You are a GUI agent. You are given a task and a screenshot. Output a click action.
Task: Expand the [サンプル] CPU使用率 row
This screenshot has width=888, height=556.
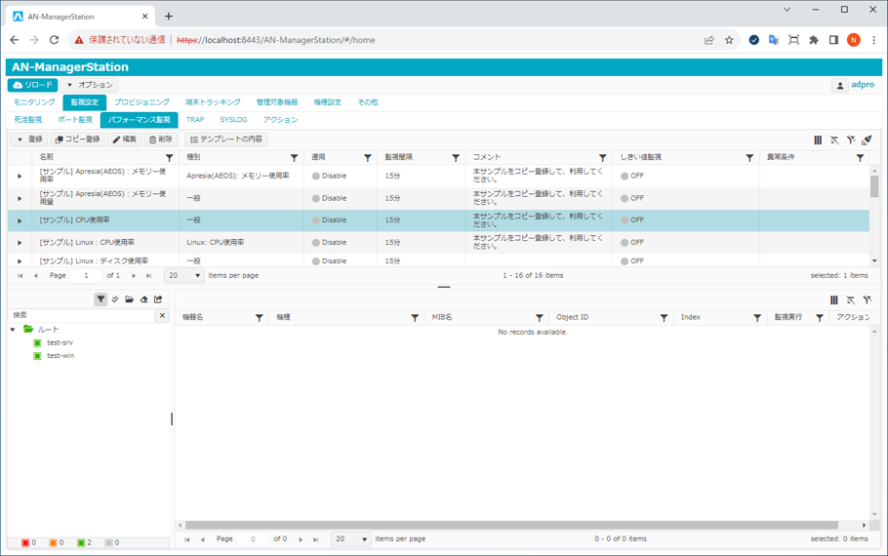[20, 220]
